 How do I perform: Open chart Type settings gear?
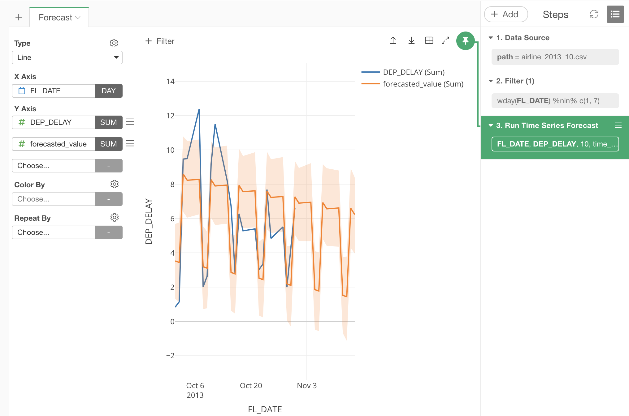tap(114, 43)
